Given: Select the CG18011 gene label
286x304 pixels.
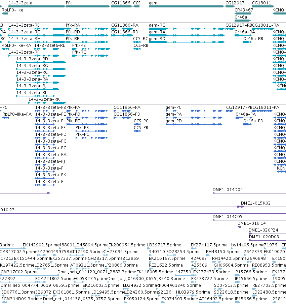Looking at the screenshot, I should point(261,3).
